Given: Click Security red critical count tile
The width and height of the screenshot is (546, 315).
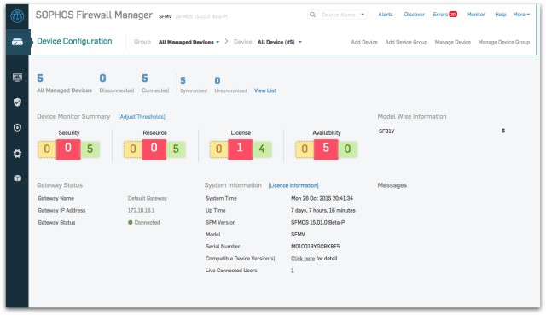Looking at the screenshot, I should (68, 149).
